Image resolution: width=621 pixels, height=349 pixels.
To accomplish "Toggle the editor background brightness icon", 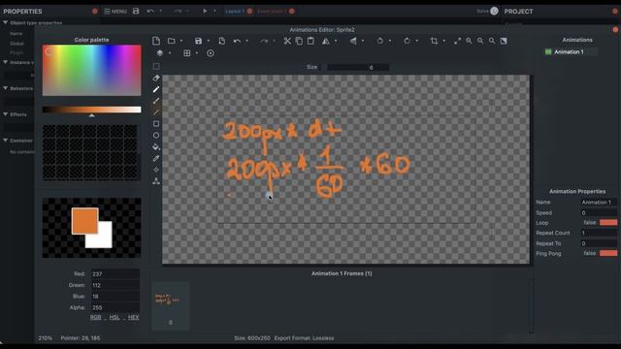I will click(504, 41).
